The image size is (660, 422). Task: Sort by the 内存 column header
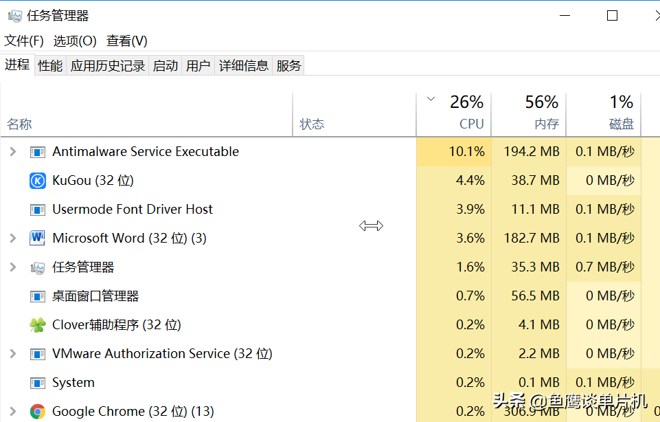pyautogui.click(x=529, y=115)
